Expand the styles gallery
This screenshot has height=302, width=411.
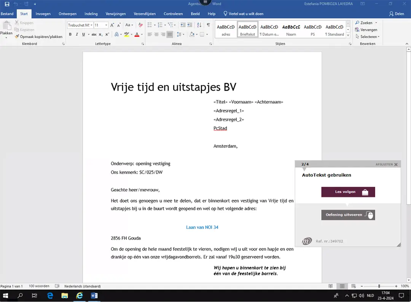click(348, 35)
